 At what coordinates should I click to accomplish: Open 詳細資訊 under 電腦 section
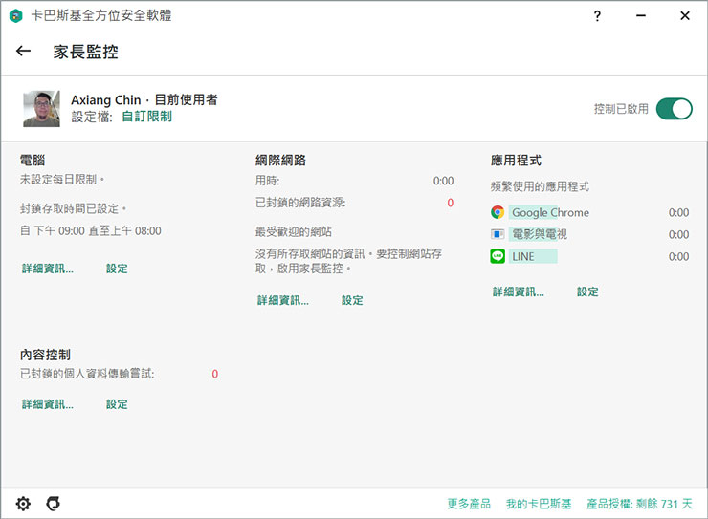(48, 269)
